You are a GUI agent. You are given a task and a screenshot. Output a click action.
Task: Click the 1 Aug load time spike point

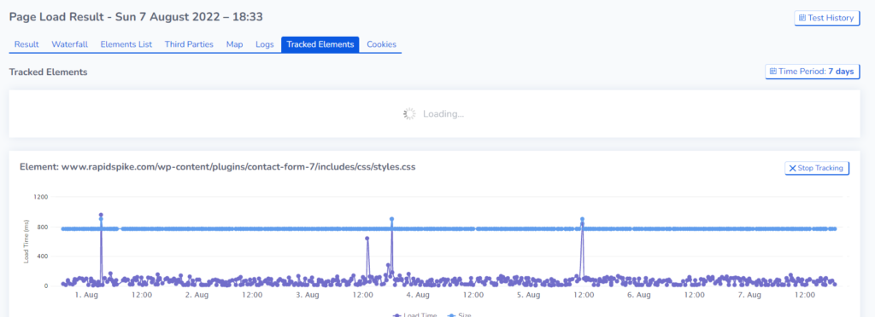pyautogui.click(x=101, y=215)
